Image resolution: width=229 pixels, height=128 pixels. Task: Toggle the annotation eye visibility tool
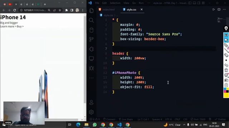coord(226,35)
